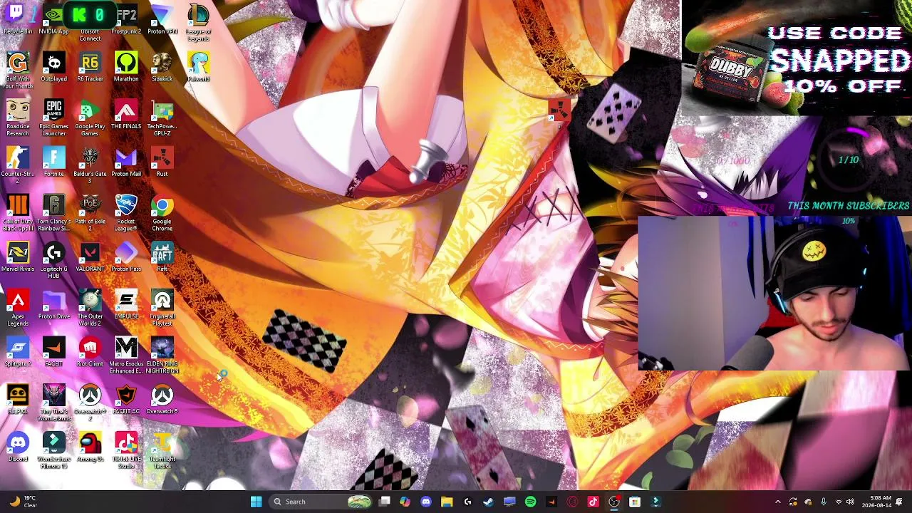Screen dimensions: 912x513
Task: Open the Recycle Bin desktop icon
Action: [18, 19]
